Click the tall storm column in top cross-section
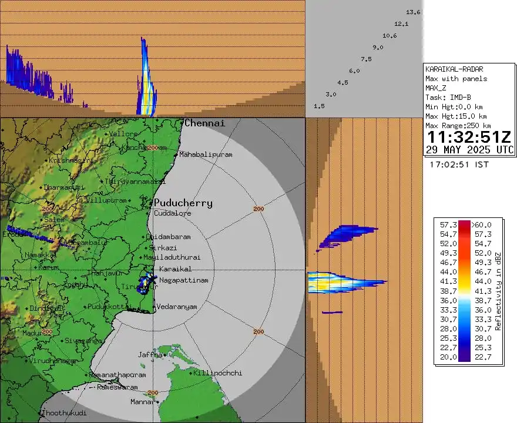The height and width of the screenshot is (423, 517). click(147, 78)
